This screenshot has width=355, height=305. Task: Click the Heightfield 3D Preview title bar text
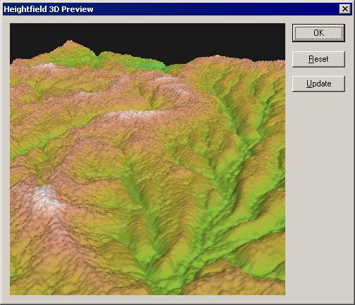(x=49, y=9)
